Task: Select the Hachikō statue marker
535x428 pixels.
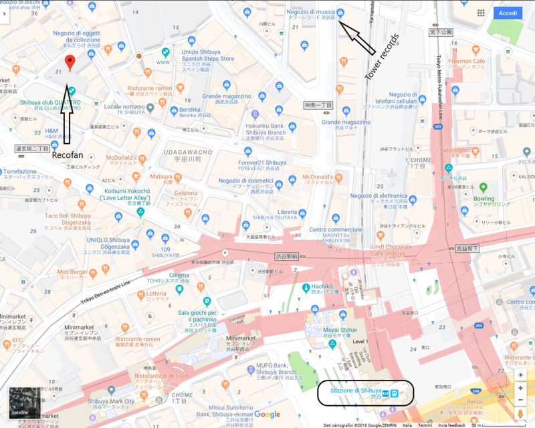Action: click(x=306, y=288)
